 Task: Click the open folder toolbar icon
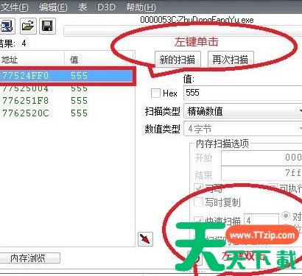[x=28, y=26]
